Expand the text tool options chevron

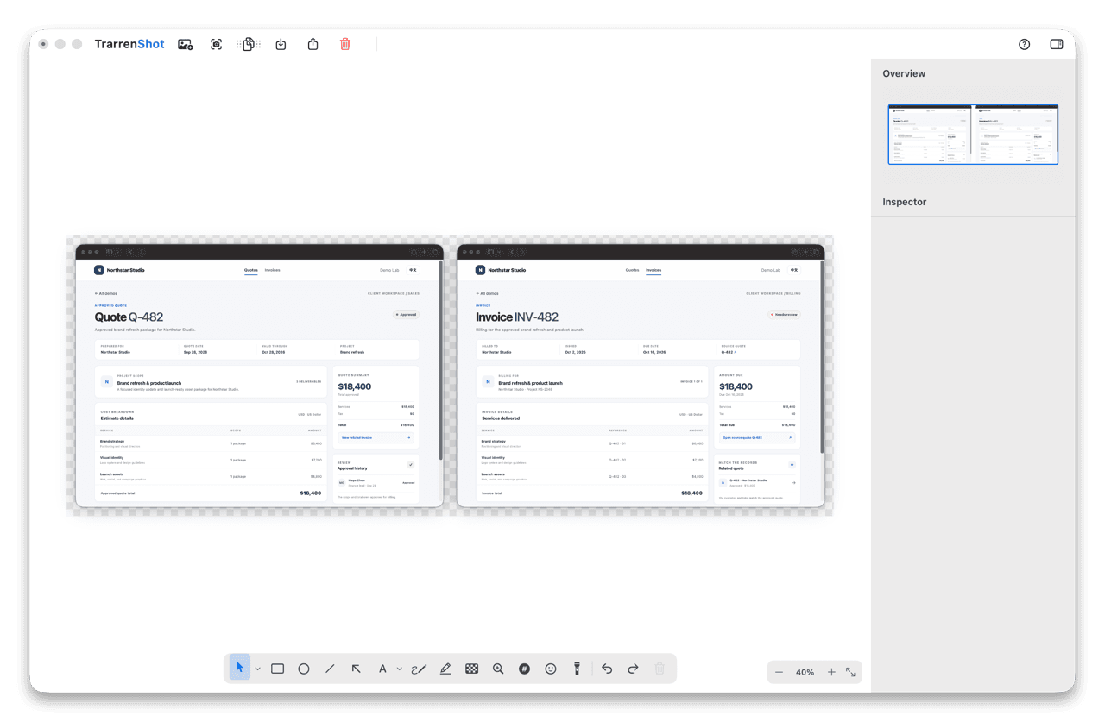[399, 669]
